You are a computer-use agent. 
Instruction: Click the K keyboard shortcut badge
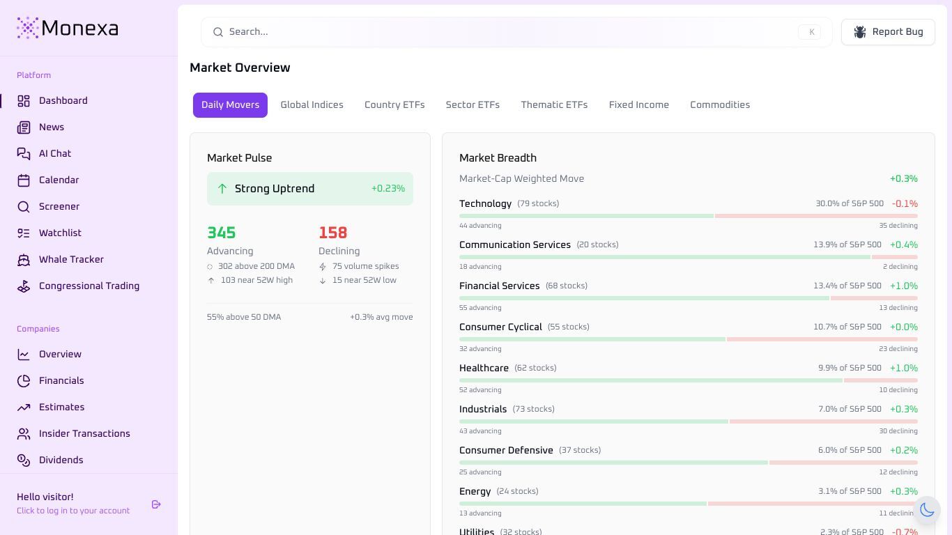coord(810,32)
